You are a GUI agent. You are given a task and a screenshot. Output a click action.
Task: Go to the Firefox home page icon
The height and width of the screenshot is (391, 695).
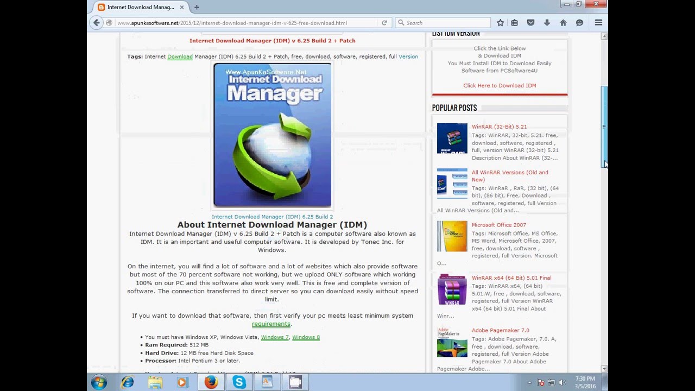coord(563,23)
